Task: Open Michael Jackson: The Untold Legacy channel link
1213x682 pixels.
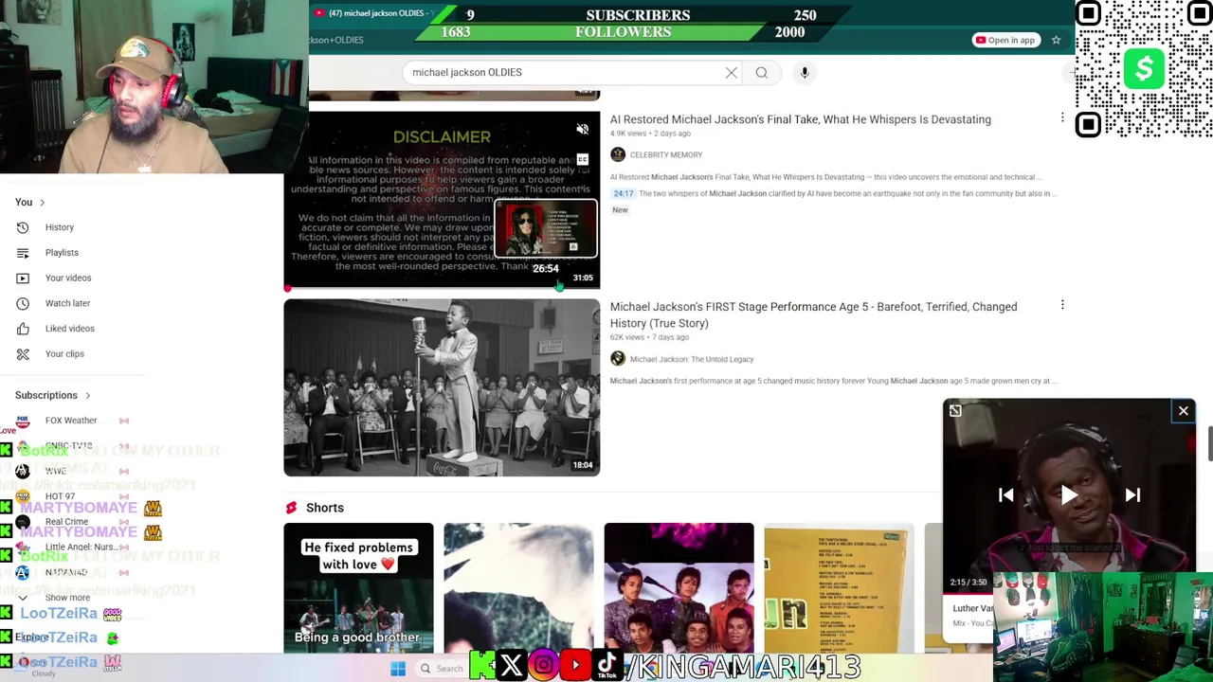Action: click(x=692, y=359)
